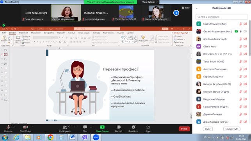Open the Анімація ribbon tab

(71, 33)
